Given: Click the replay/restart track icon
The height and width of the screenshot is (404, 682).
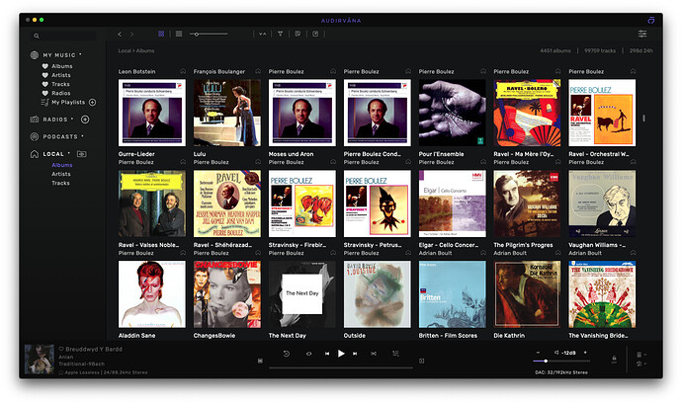Looking at the screenshot, I should point(287,354).
